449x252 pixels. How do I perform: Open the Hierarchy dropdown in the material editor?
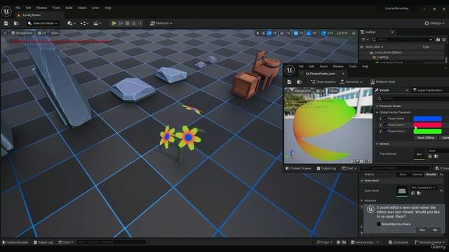(x=351, y=82)
